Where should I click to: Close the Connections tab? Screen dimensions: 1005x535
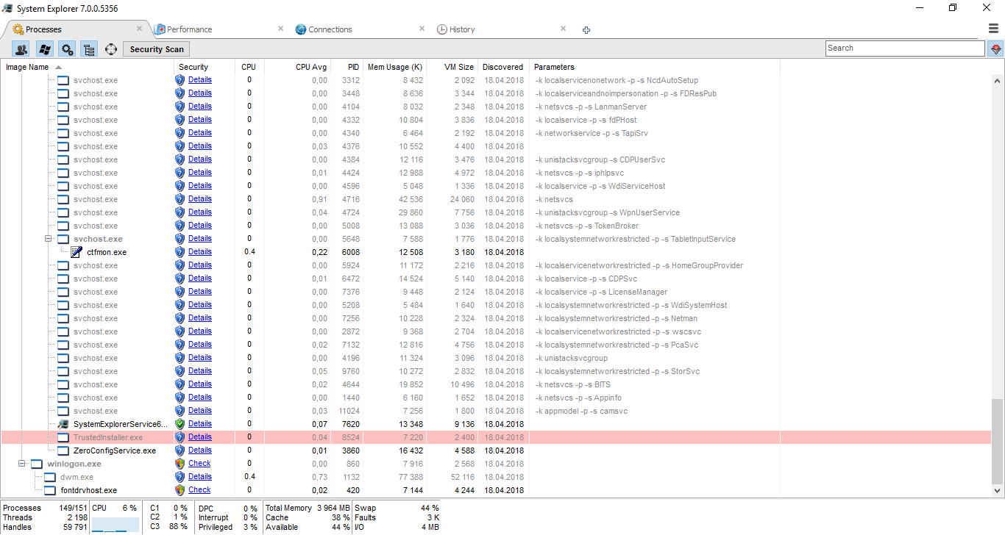pyautogui.click(x=422, y=29)
